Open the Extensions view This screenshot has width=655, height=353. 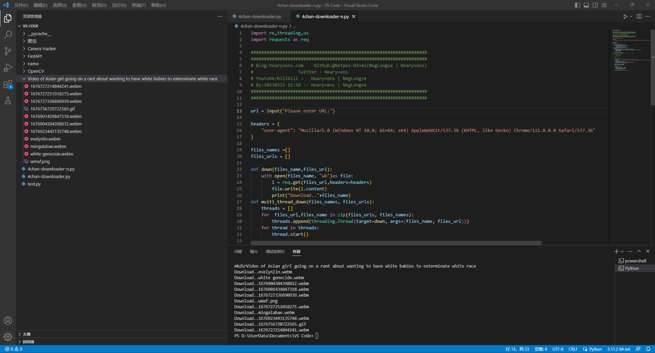(8, 84)
